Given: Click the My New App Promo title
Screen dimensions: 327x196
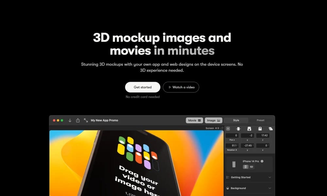Looking at the screenshot, I should click(x=105, y=121).
